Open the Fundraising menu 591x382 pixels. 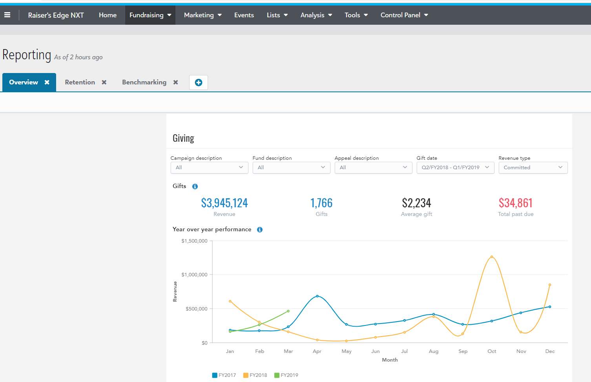[150, 15]
